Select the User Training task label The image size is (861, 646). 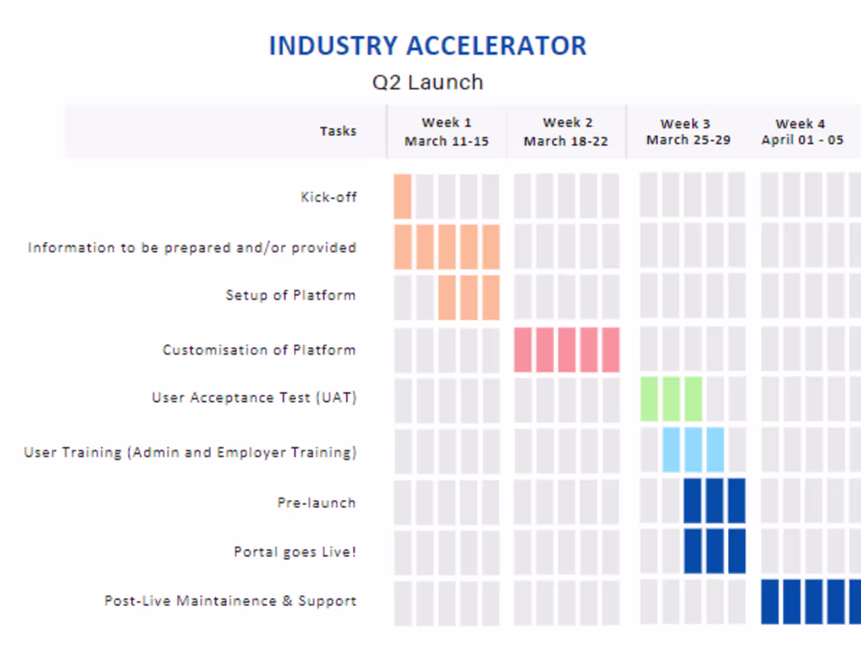[x=190, y=453]
